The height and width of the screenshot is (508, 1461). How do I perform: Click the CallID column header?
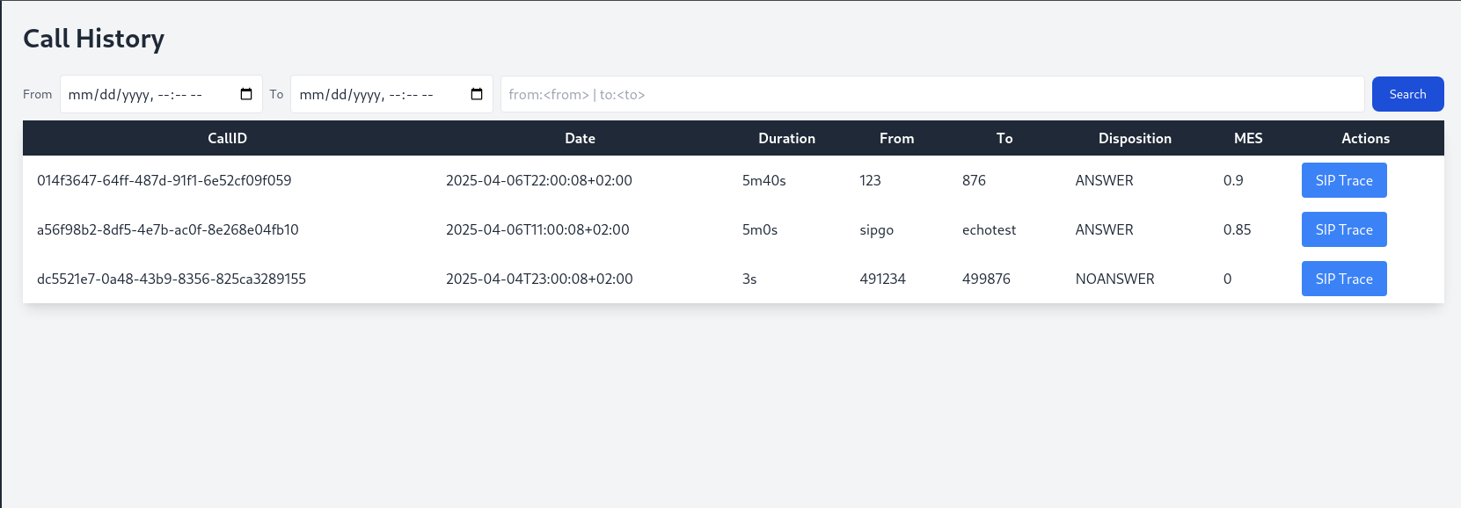pyautogui.click(x=227, y=138)
